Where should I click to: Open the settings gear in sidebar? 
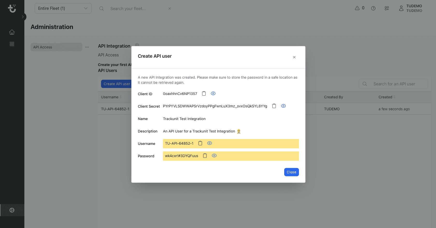(x=12, y=210)
